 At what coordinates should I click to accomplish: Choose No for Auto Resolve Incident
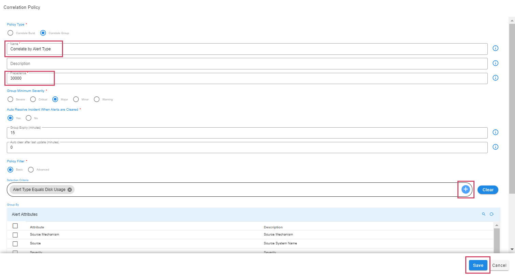pyautogui.click(x=29, y=118)
